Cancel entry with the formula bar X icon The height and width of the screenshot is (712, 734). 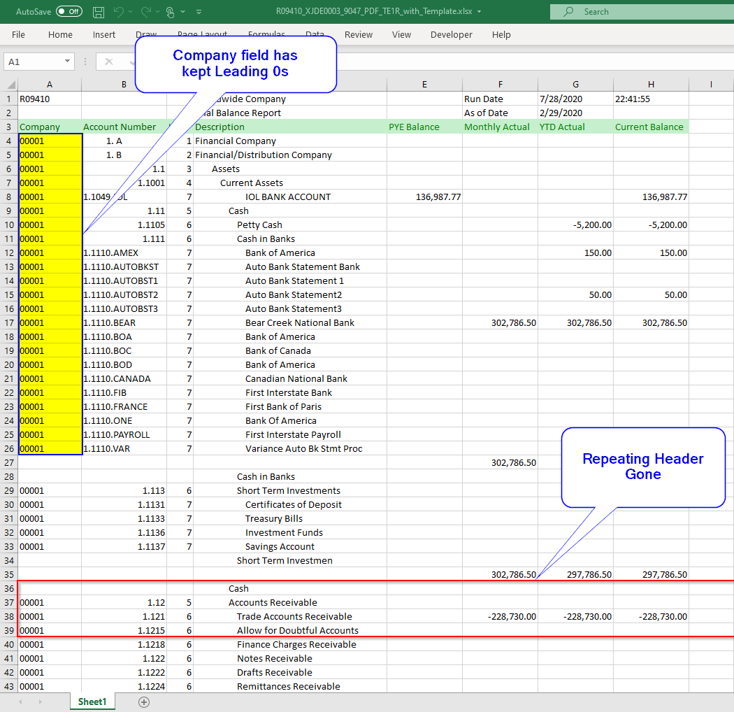109,62
